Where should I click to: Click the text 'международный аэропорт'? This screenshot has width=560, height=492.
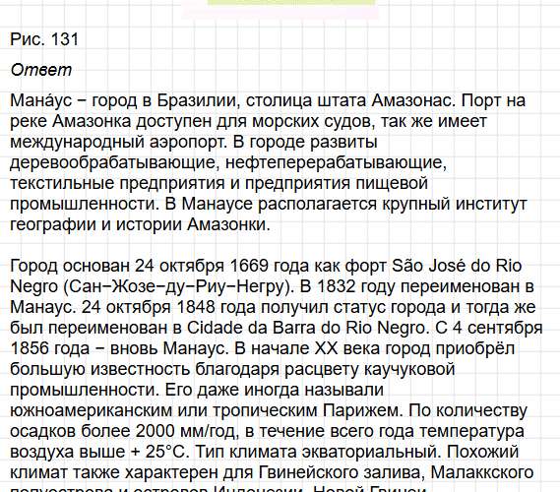tap(118, 143)
